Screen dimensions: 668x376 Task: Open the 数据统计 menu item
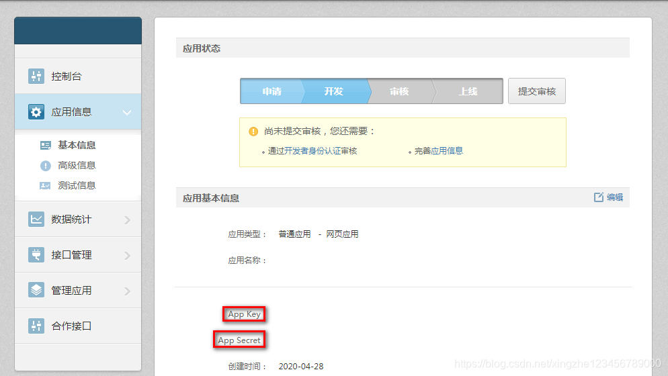click(78, 220)
